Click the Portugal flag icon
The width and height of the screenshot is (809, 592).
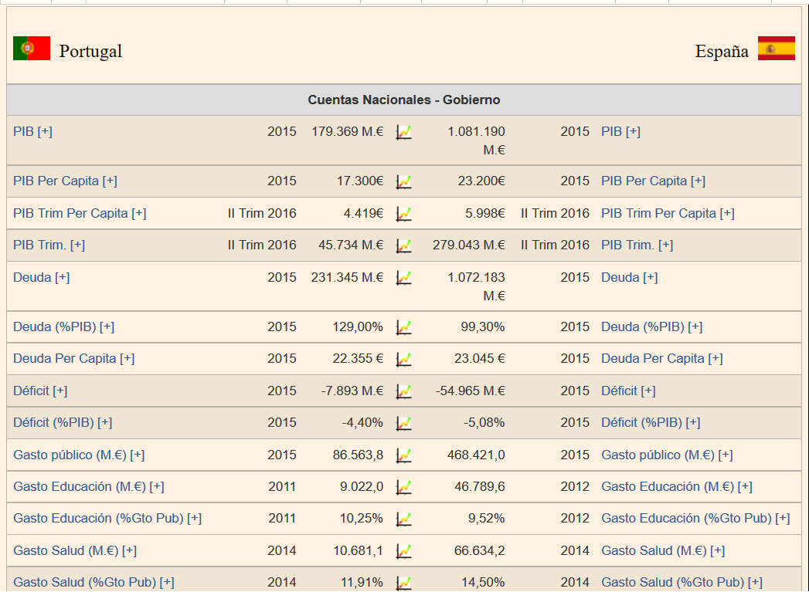(32, 49)
